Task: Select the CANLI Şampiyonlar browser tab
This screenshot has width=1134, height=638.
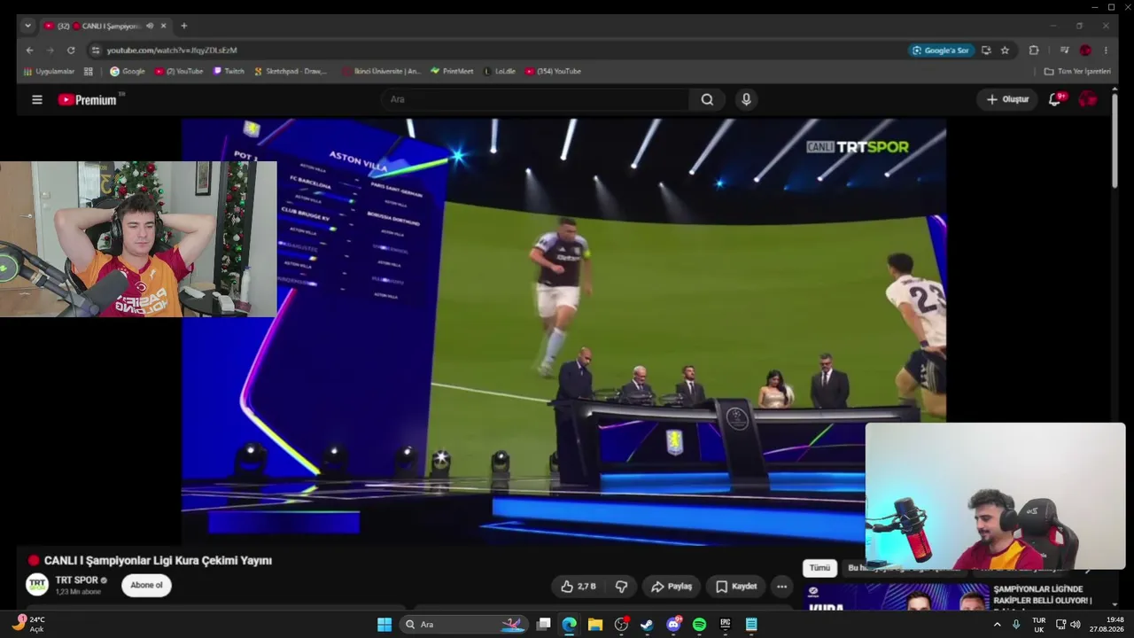Action: (x=105, y=26)
